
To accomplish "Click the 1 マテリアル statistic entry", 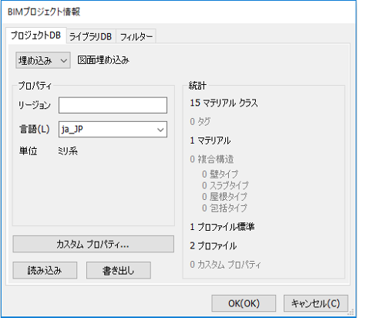I will click(x=210, y=140).
